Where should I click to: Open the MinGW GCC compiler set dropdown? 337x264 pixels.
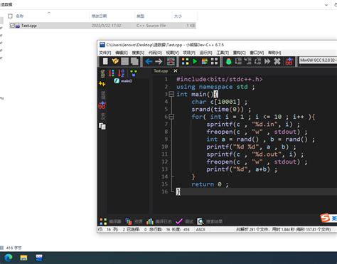318,60
